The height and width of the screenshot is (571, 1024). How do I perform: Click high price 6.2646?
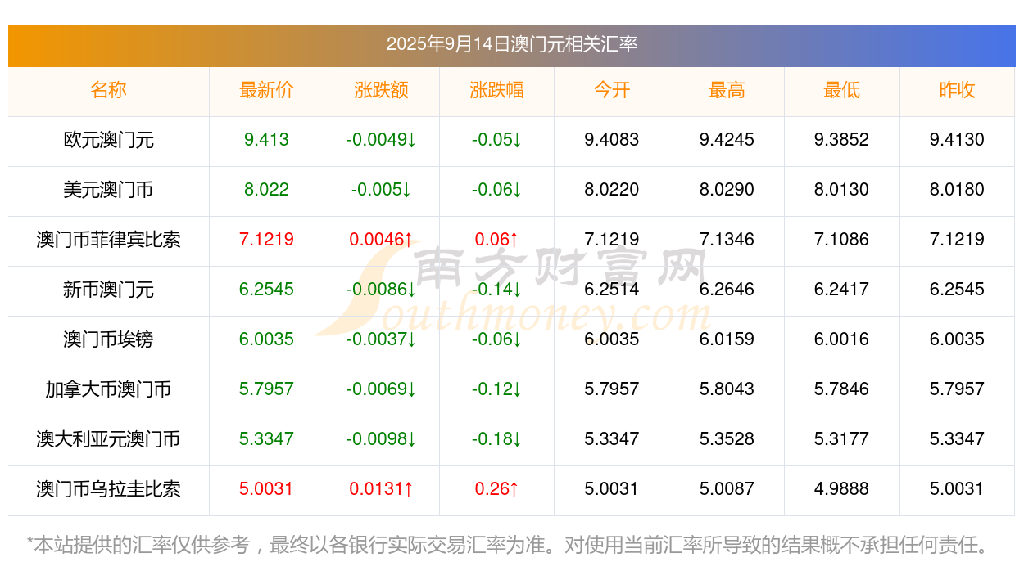coord(727,290)
